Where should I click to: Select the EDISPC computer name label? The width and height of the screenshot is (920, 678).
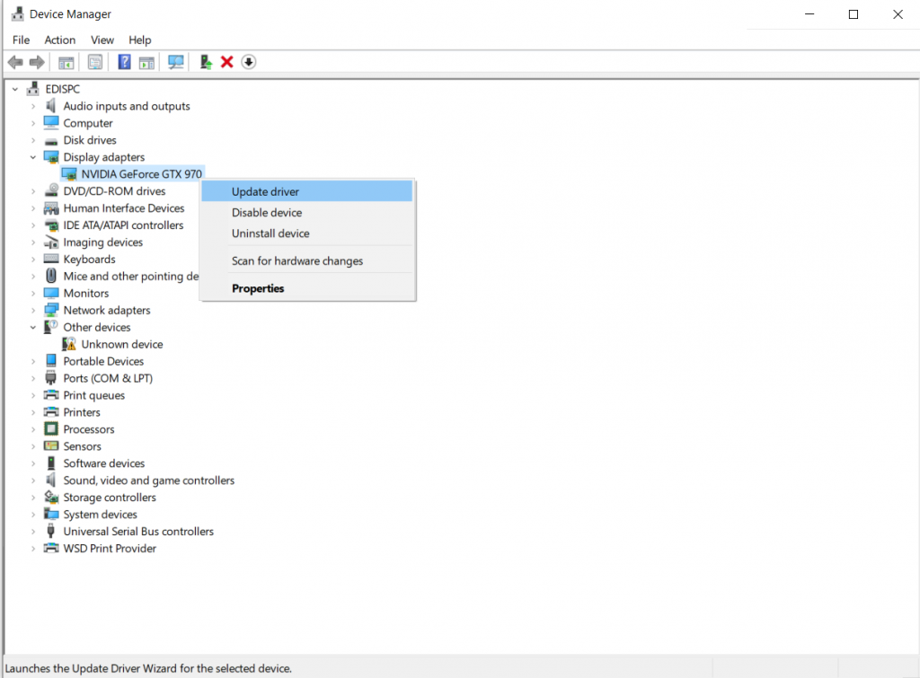(62, 89)
